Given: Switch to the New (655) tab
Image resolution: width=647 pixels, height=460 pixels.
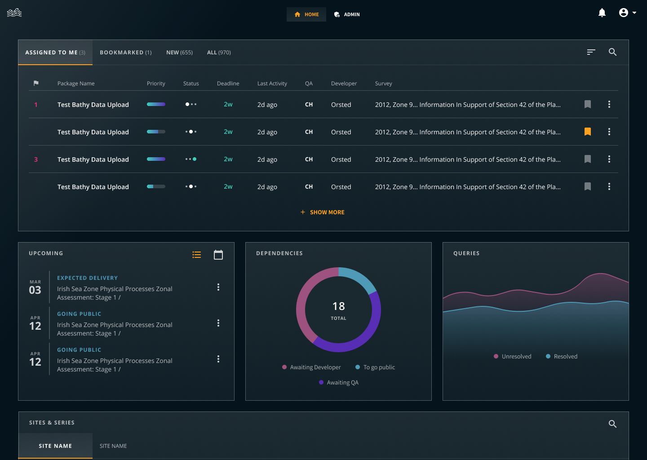Looking at the screenshot, I should pyautogui.click(x=179, y=53).
